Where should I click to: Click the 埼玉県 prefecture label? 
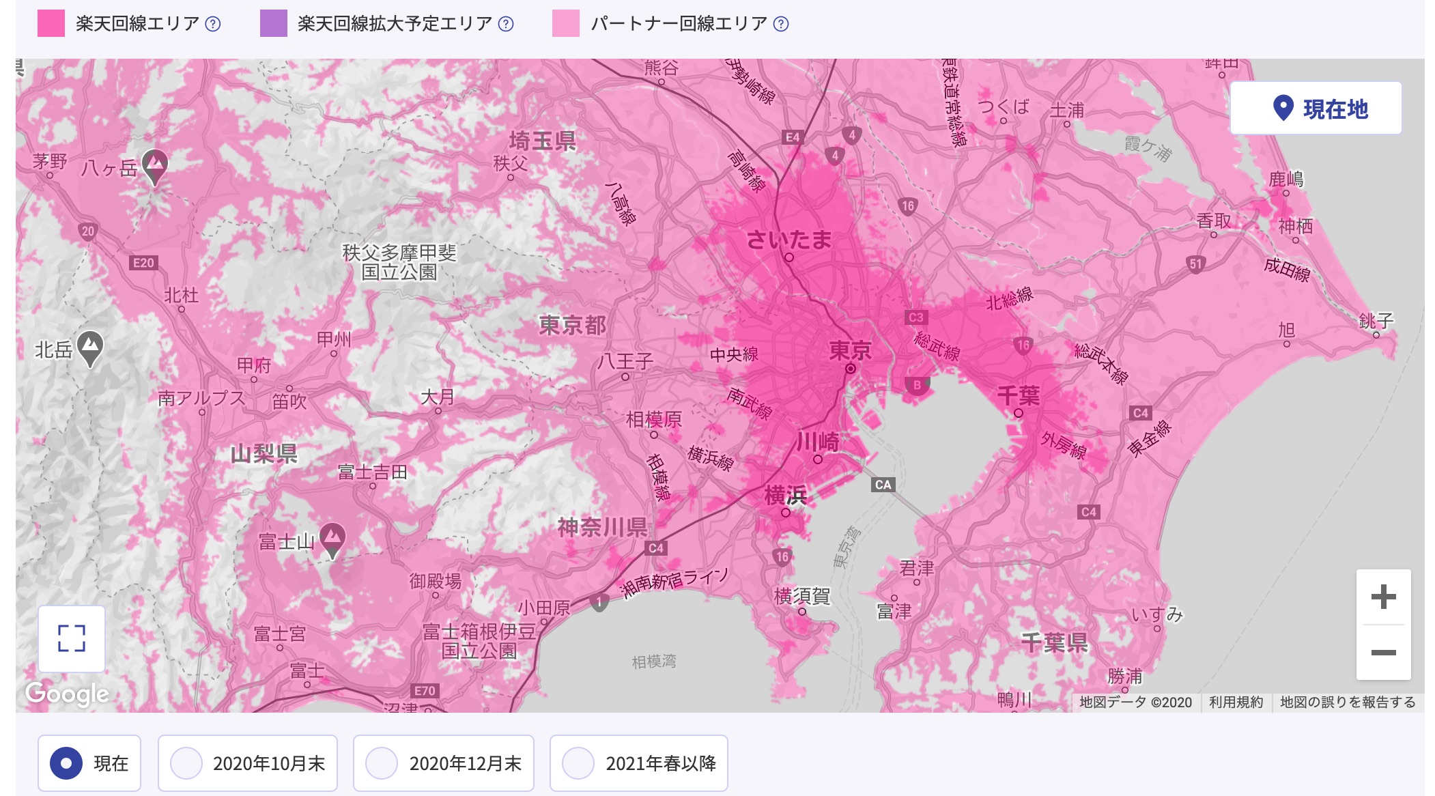(542, 141)
